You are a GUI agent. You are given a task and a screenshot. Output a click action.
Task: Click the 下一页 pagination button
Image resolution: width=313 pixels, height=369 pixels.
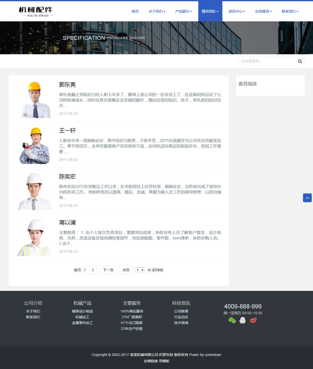click(x=108, y=270)
